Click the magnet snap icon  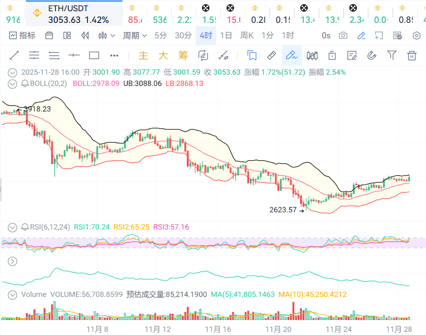click(371, 55)
